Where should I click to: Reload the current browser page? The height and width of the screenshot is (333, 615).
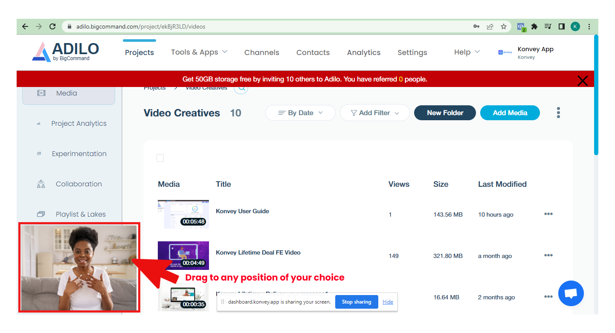point(52,26)
